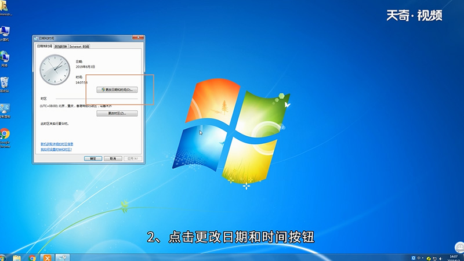Select the Control Panel desktop icon
464x261 pixels.
pos(5,111)
